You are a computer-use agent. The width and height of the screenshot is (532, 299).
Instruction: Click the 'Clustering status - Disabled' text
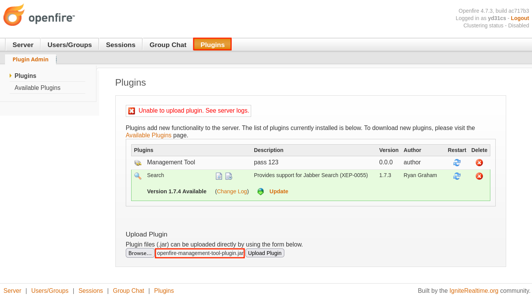click(x=496, y=25)
